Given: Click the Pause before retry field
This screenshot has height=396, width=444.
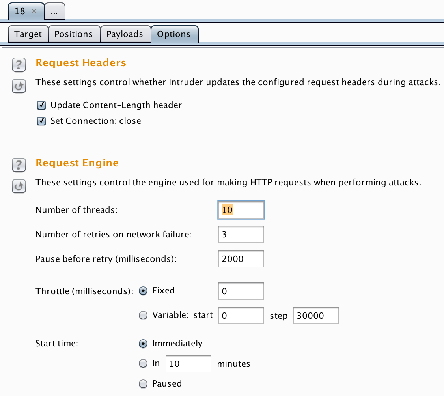Looking at the screenshot, I should coord(241,259).
